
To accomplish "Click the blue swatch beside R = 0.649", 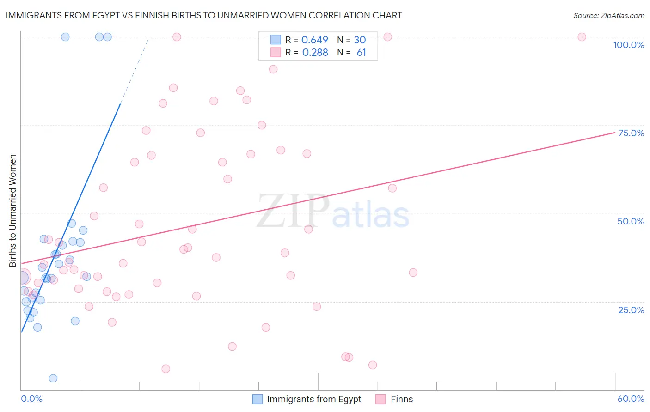I will [x=276, y=40].
